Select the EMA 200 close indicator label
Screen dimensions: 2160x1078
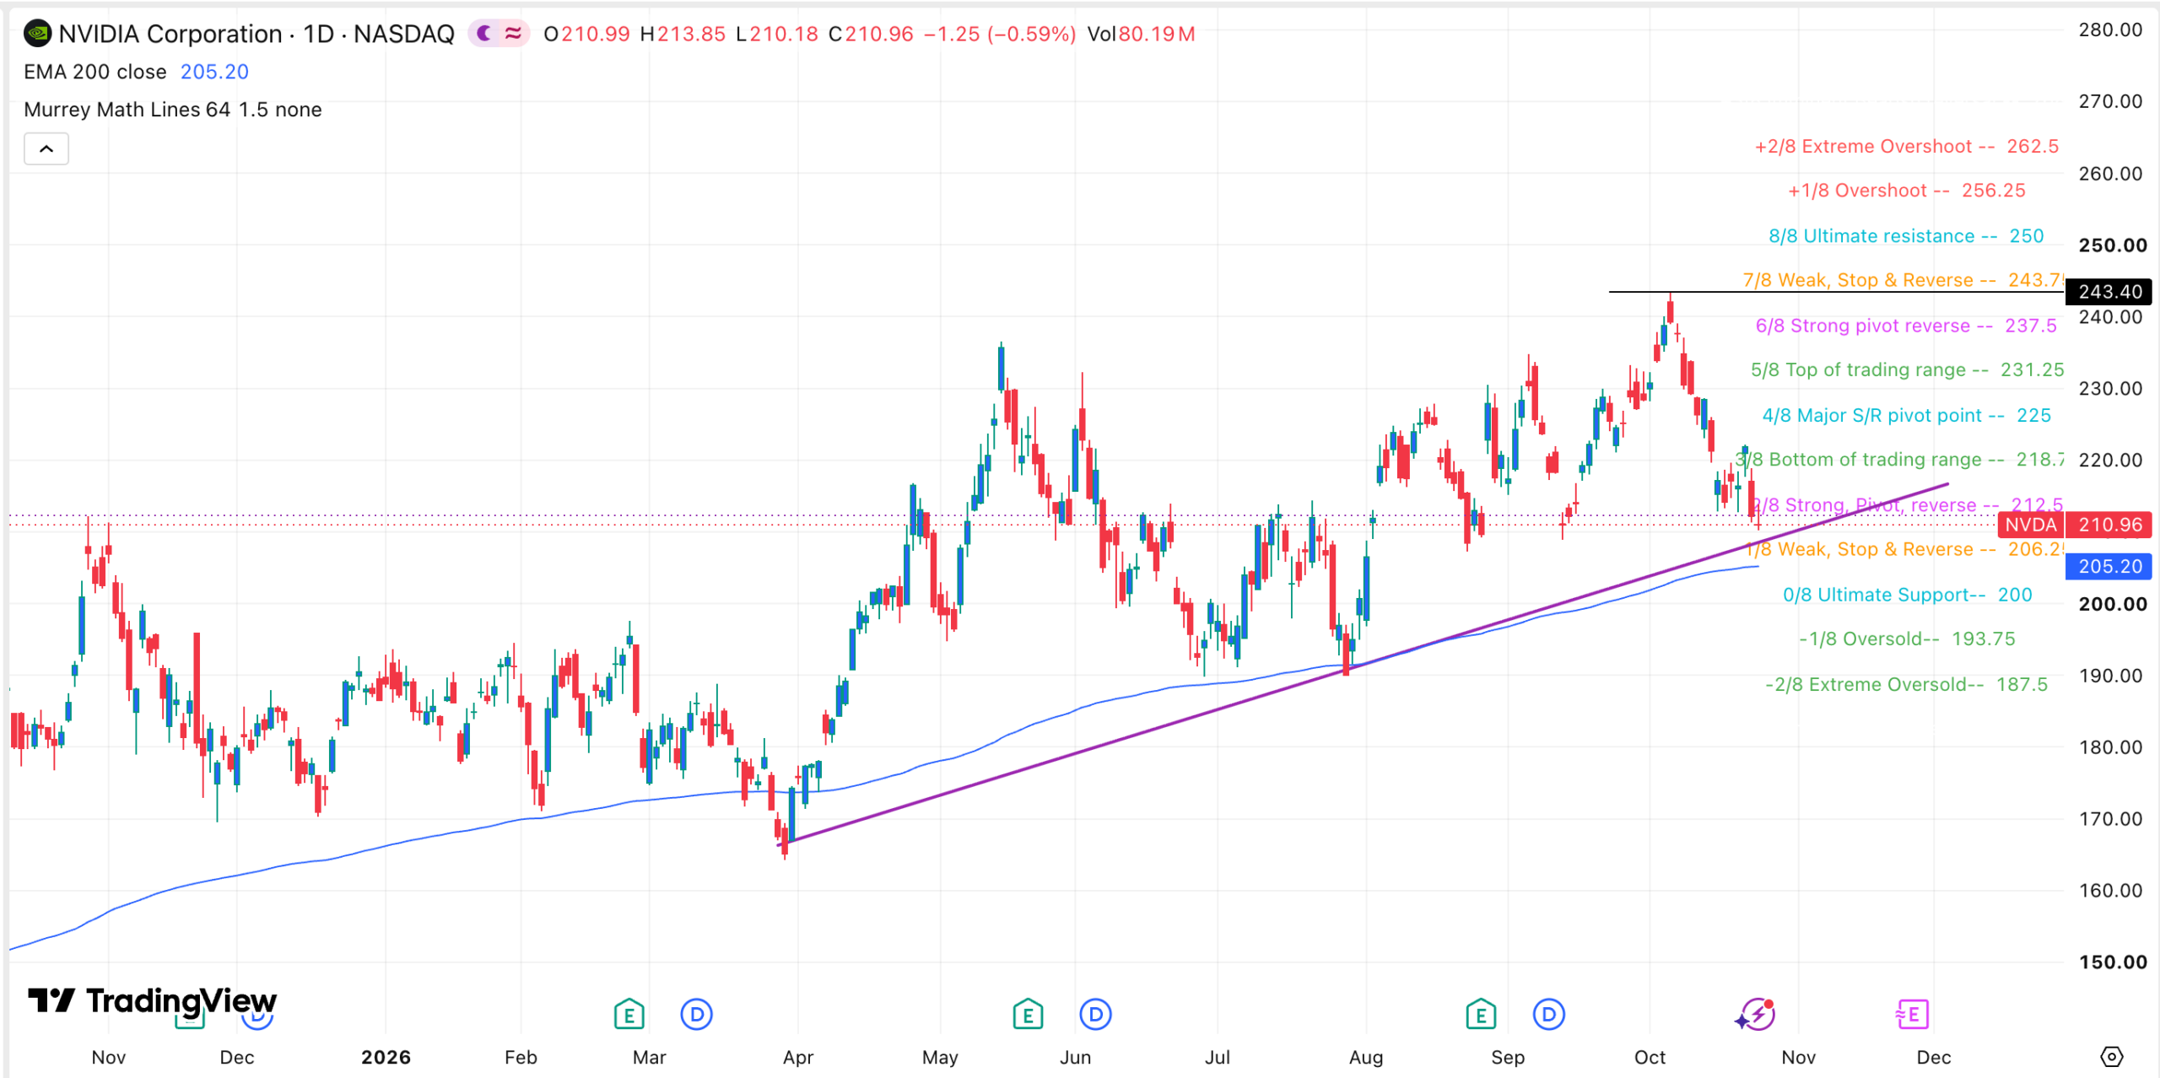pos(95,72)
